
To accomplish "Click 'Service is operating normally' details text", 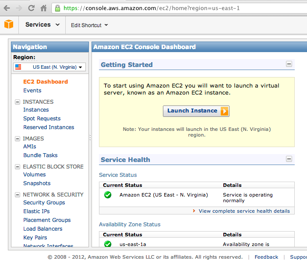I will coord(248,198).
